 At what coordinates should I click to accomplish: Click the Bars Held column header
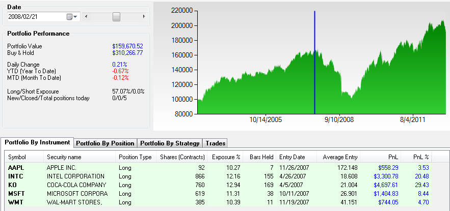click(x=259, y=157)
